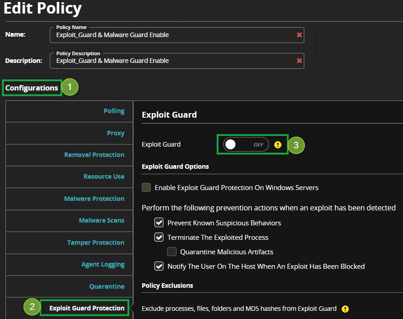403x319 pixels.
Task: Click the Configurations section heading
Action: click(32, 88)
